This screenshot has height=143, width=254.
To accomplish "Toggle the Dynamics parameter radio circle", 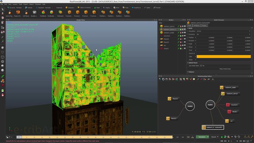I will [x=188, y=35].
